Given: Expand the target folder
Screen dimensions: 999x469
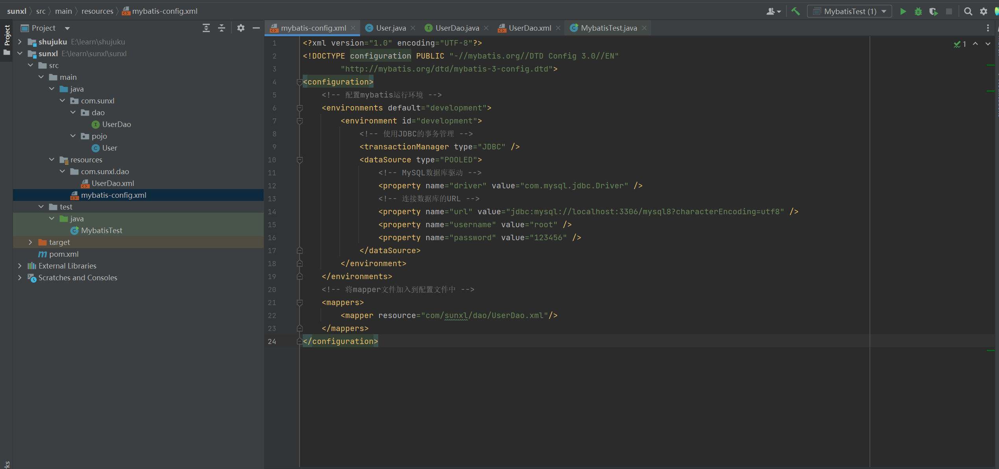Looking at the screenshot, I should point(30,242).
